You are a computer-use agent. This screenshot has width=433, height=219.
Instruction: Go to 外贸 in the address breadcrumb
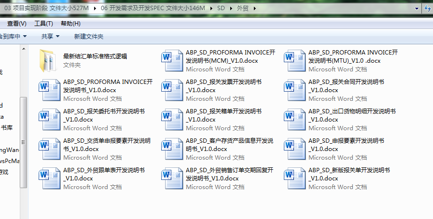pyautogui.click(x=243, y=8)
